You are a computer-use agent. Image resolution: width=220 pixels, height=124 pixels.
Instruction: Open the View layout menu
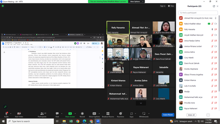pyautogui.click(x=171, y=6)
